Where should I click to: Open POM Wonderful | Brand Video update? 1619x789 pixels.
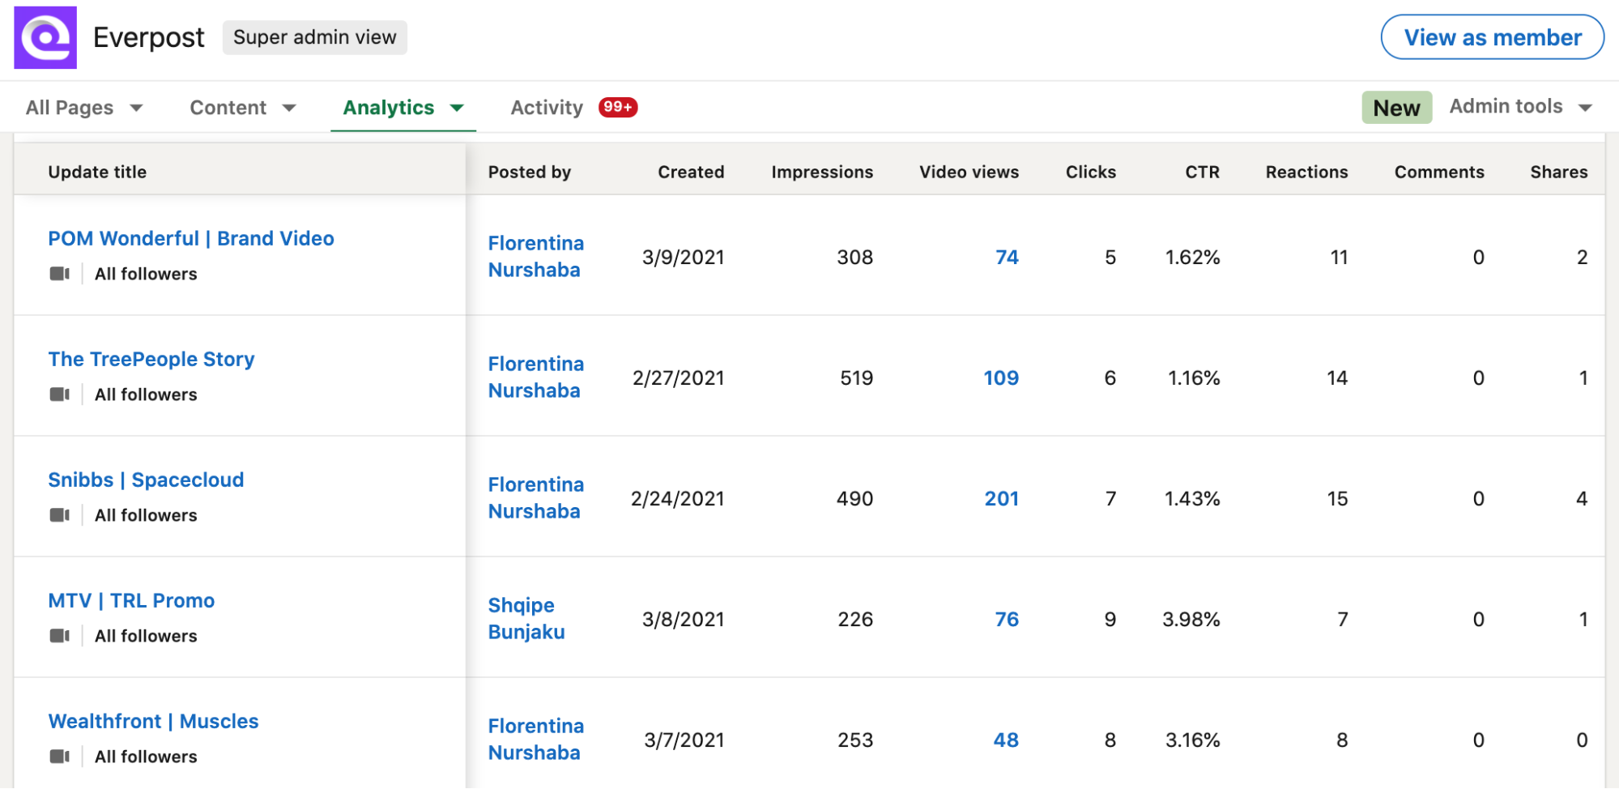point(191,238)
